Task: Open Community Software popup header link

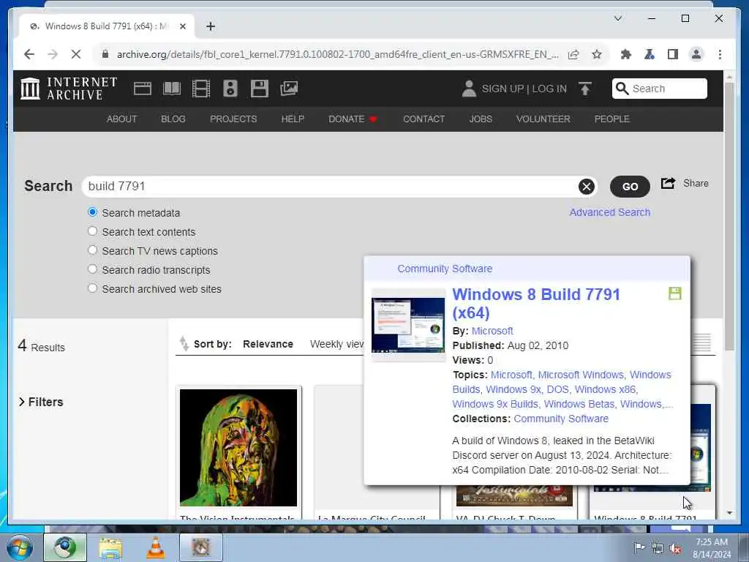Action: point(445,269)
